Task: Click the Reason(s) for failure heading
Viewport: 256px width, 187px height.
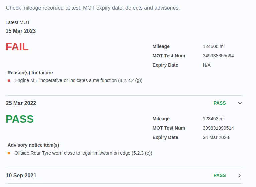Action: point(30,73)
